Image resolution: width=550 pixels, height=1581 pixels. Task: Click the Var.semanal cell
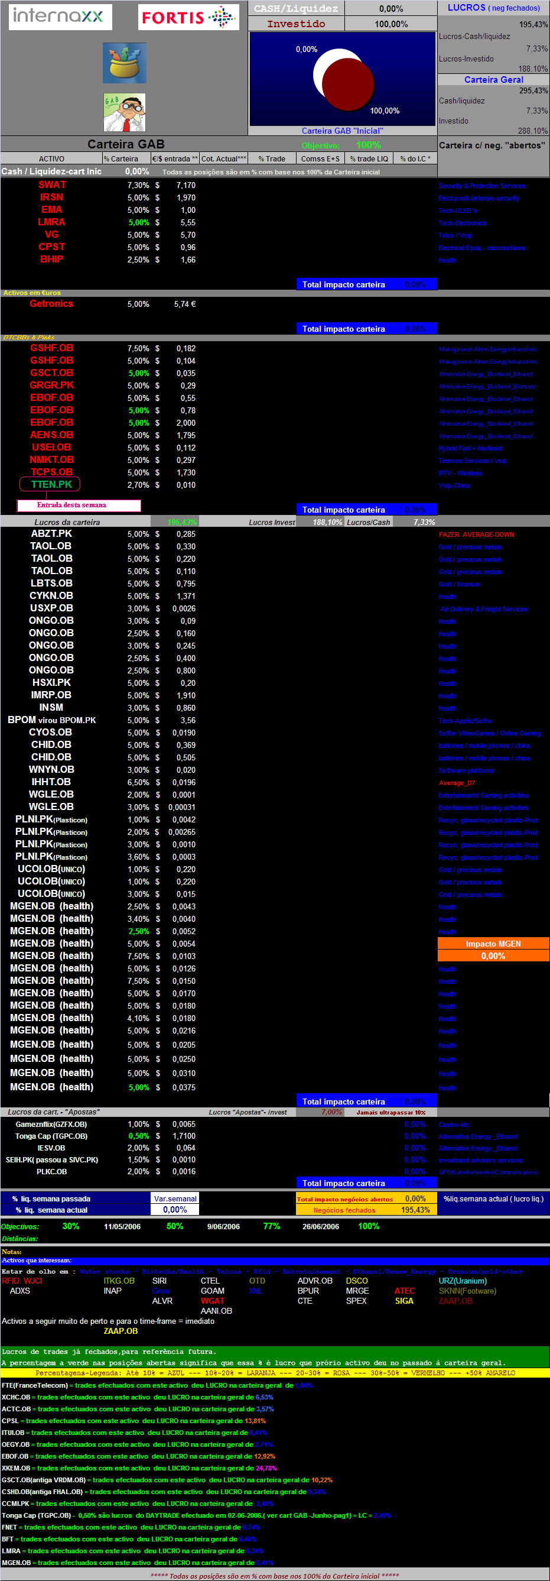tap(175, 1198)
